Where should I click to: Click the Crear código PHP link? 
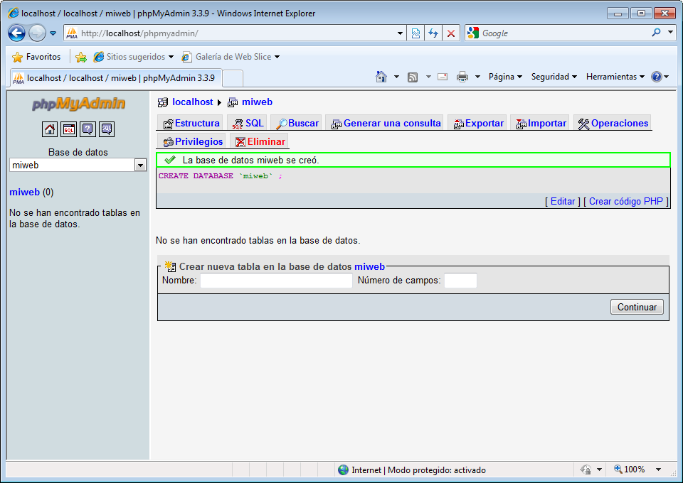625,201
